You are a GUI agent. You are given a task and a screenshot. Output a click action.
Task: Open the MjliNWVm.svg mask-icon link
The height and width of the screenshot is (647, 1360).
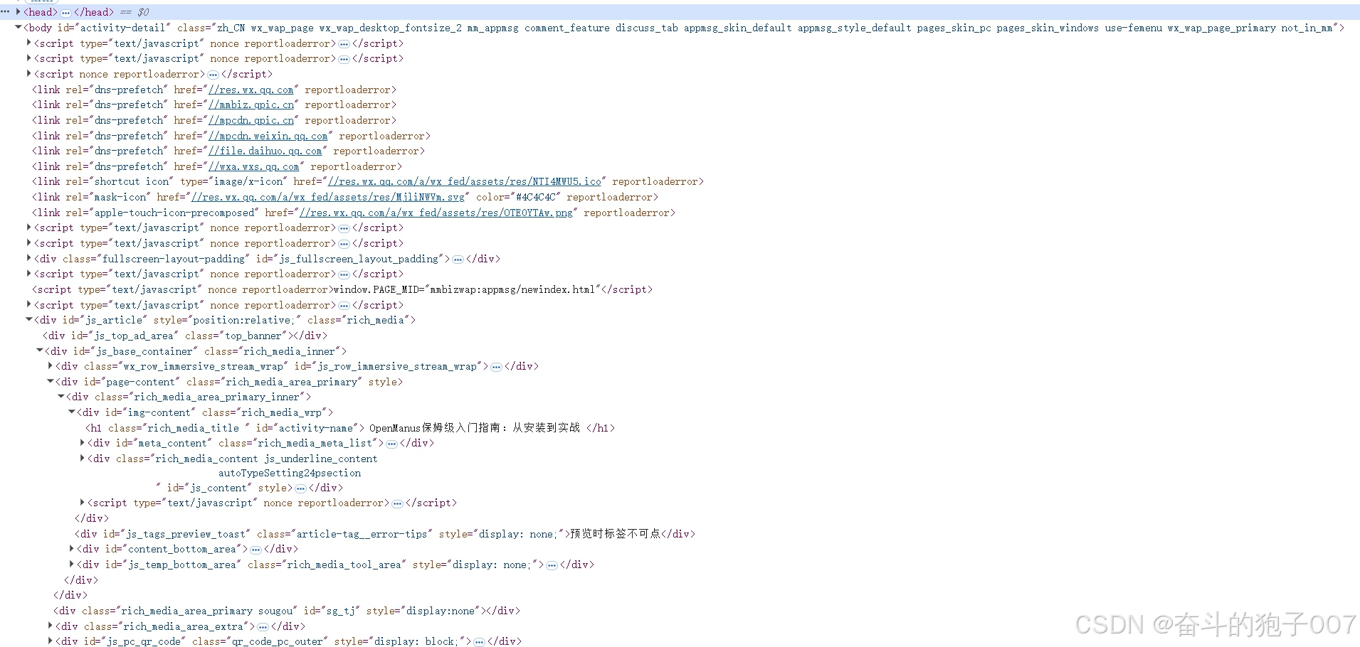[327, 197]
